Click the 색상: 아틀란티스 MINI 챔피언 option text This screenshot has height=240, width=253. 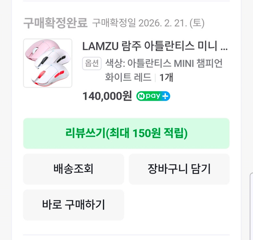tap(164, 63)
